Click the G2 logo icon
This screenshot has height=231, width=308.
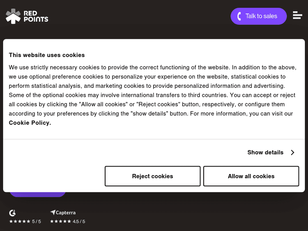pos(12,213)
